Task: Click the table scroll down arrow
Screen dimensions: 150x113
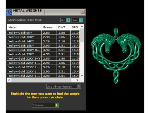Action: click(x=82, y=76)
